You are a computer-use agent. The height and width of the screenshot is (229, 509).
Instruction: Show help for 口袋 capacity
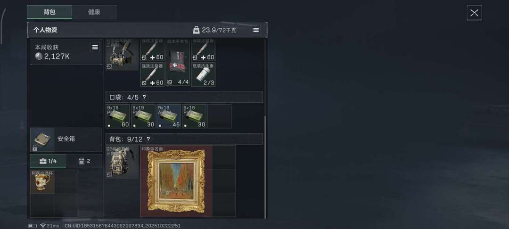[145, 98]
